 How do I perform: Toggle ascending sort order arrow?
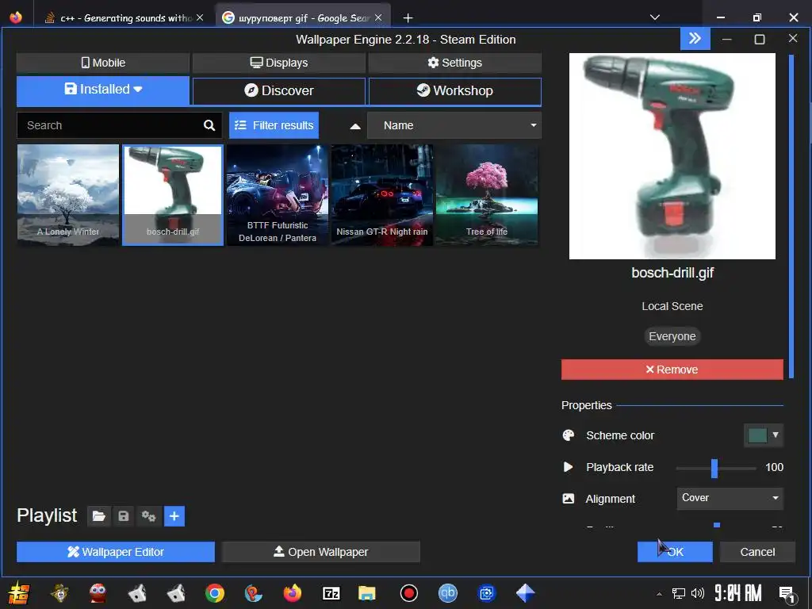[x=355, y=126]
